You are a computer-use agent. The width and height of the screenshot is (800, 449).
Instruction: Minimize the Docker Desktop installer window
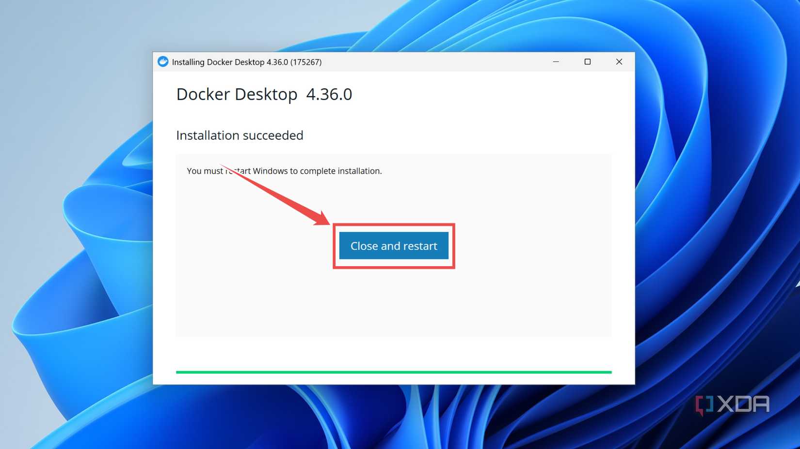coord(556,62)
